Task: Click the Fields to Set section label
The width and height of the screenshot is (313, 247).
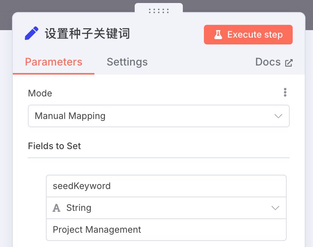Action: (x=55, y=146)
